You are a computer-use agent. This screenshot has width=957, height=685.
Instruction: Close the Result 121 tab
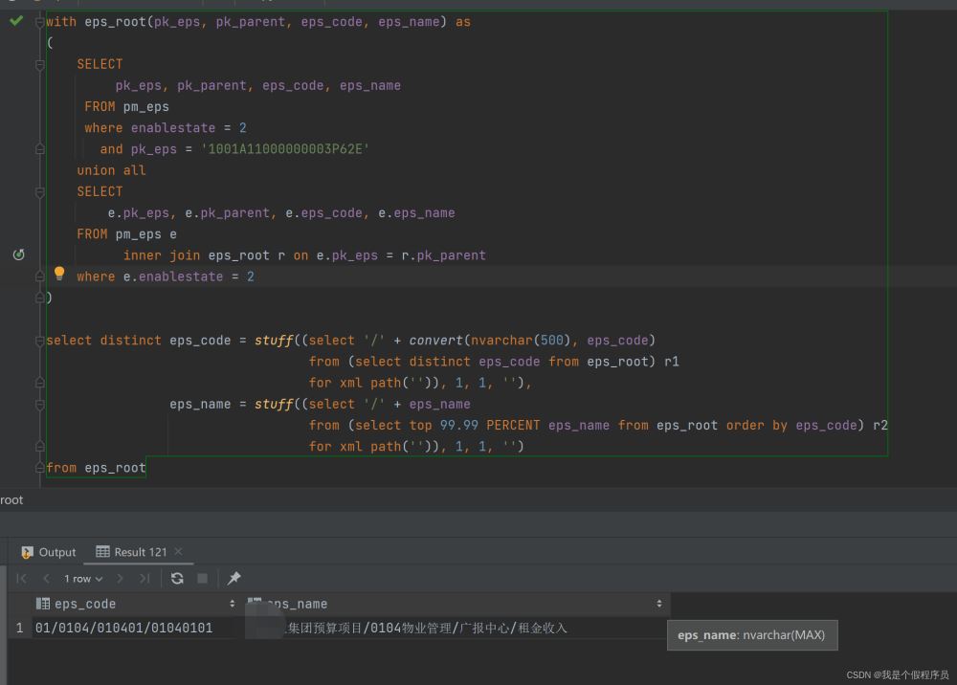(178, 552)
